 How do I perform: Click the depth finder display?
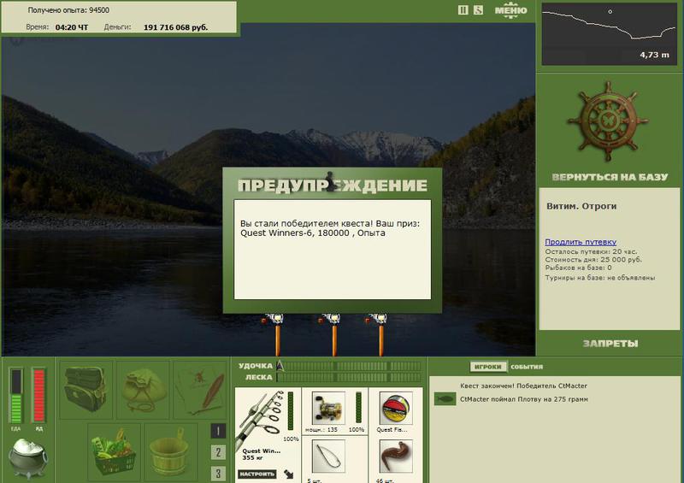[x=610, y=34]
